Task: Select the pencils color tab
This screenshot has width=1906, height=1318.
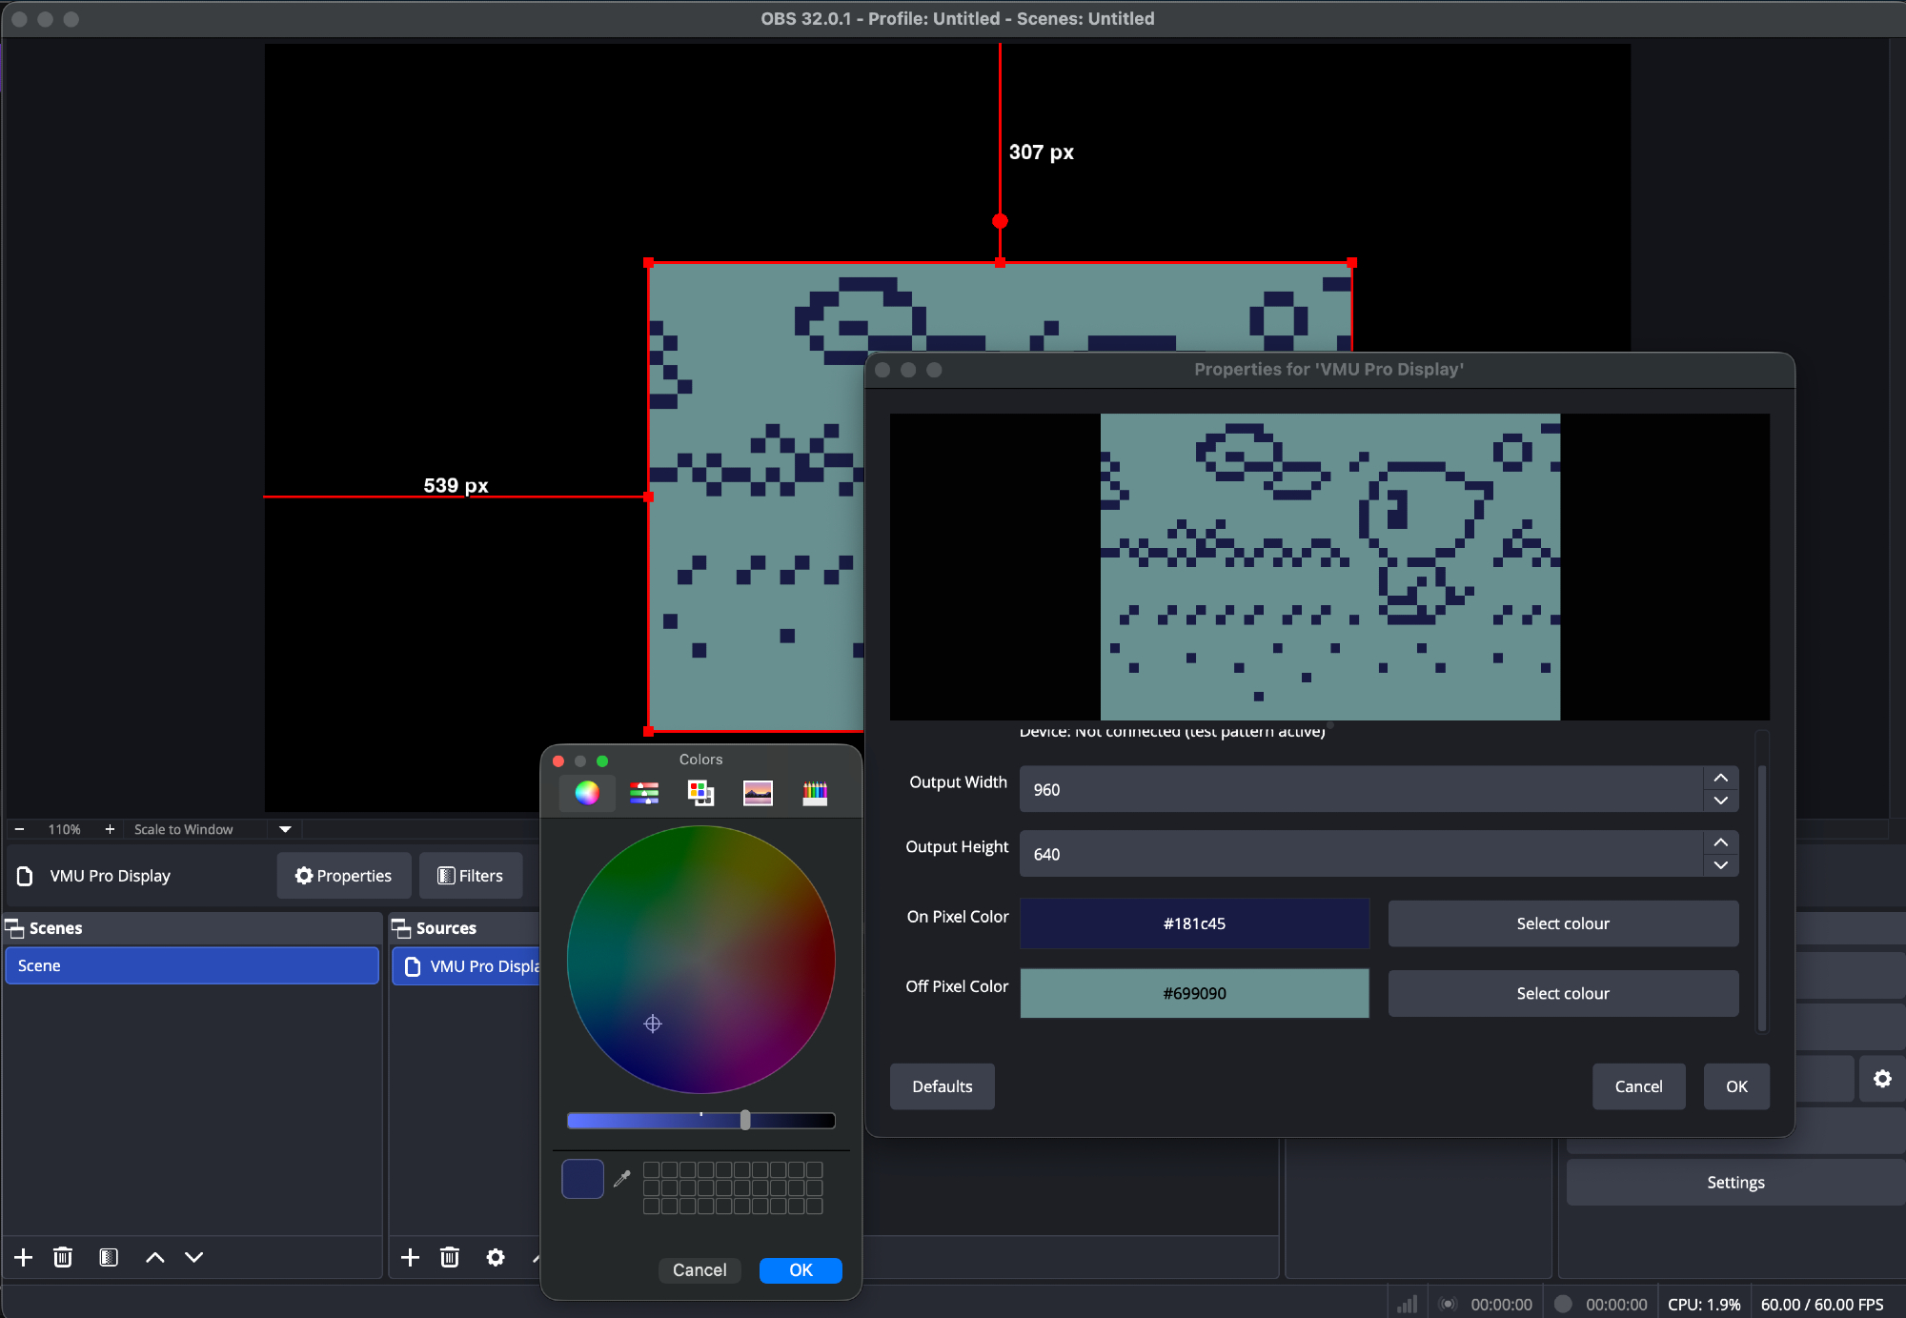Action: pos(815,793)
